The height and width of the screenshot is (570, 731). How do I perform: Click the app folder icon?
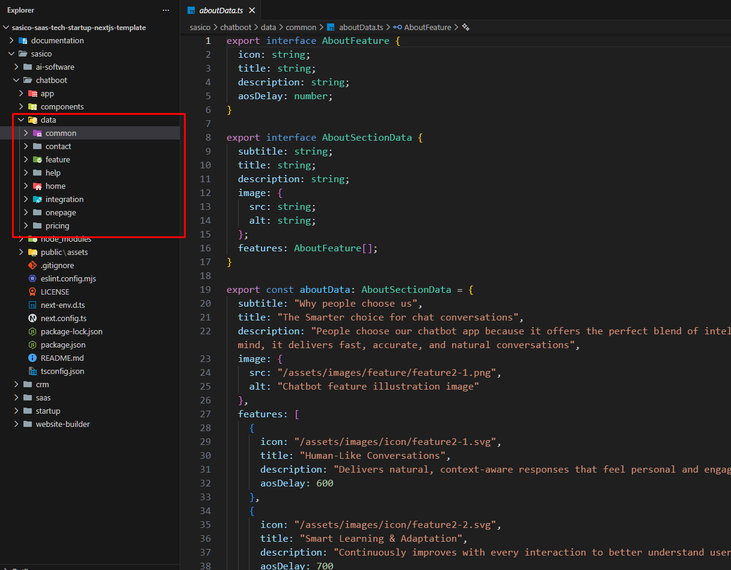[33, 93]
